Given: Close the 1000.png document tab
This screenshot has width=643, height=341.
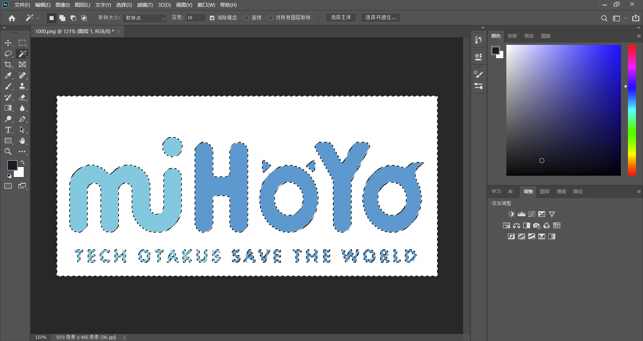Looking at the screenshot, I should coord(119,31).
